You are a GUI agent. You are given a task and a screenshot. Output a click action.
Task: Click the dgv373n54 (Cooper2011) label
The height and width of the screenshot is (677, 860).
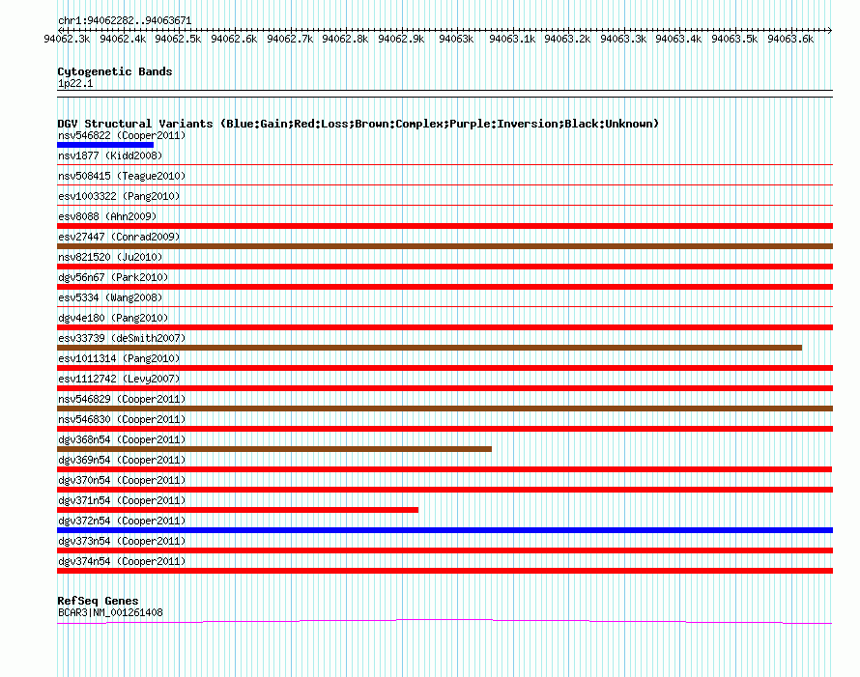coord(122,541)
